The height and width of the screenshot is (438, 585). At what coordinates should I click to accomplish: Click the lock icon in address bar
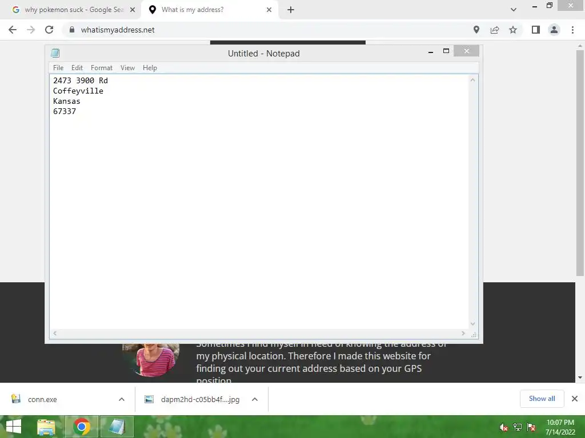(x=72, y=30)
